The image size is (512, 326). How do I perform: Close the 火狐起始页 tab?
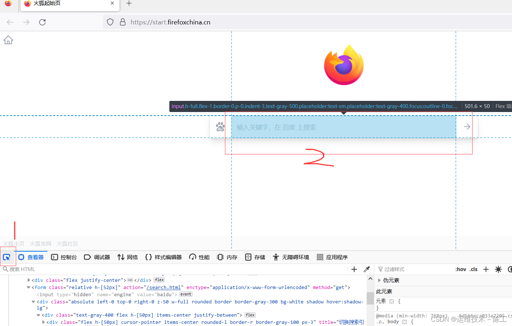(x=112, y=3)
